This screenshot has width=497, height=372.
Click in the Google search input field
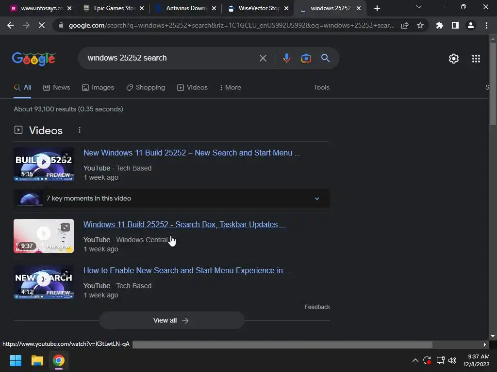pos(169,58)
